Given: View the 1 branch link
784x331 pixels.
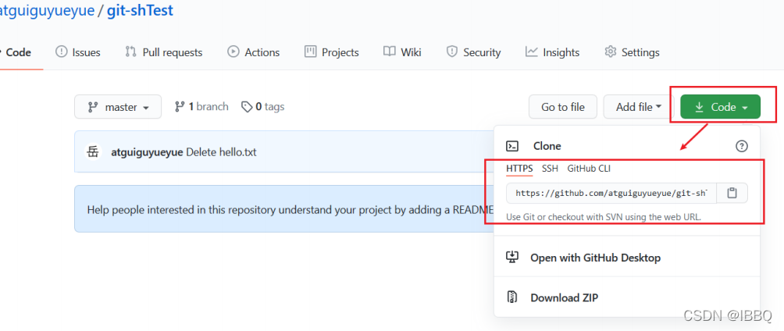Looking at the screenshot, I should pyautogui.click(x=201, y=106).
